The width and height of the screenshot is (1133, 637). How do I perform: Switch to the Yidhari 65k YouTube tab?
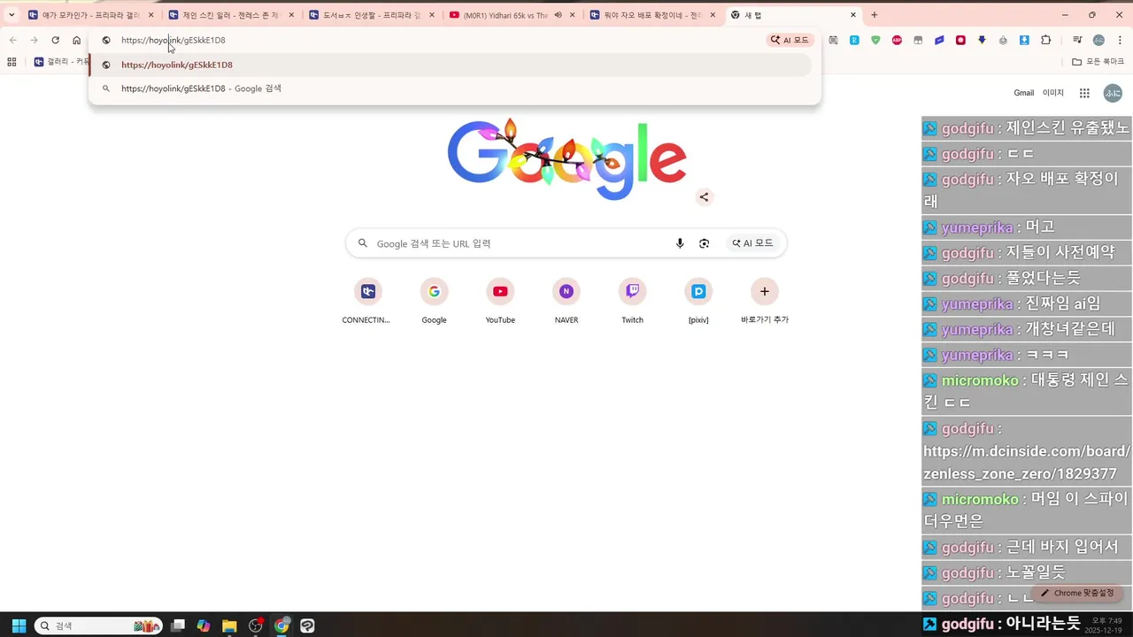point(512,15)
